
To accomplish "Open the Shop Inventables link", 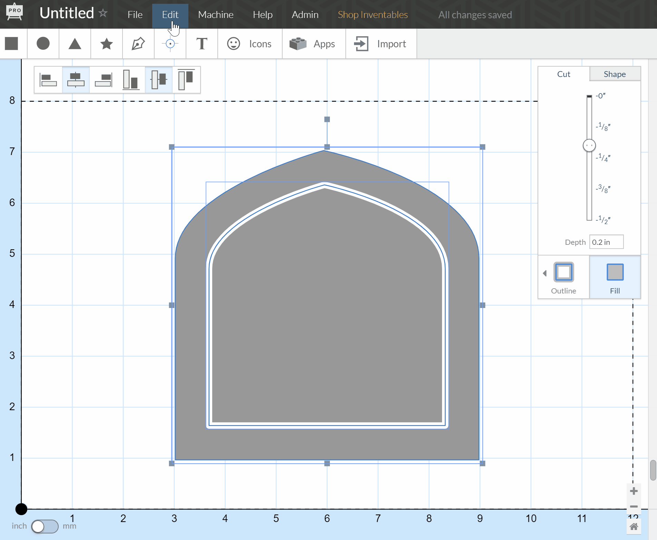I will pos(373,15).
